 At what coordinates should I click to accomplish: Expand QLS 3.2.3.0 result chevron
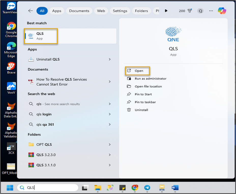[110, 155]
